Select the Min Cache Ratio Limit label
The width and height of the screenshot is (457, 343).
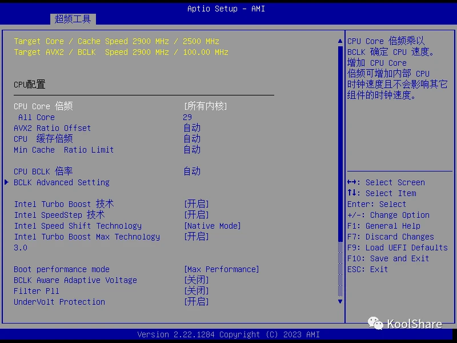[63, 150]
